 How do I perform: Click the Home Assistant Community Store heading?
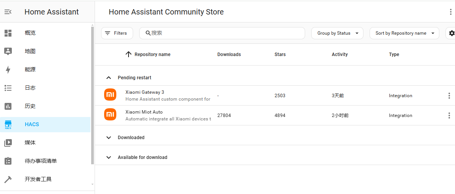point(166,12)
